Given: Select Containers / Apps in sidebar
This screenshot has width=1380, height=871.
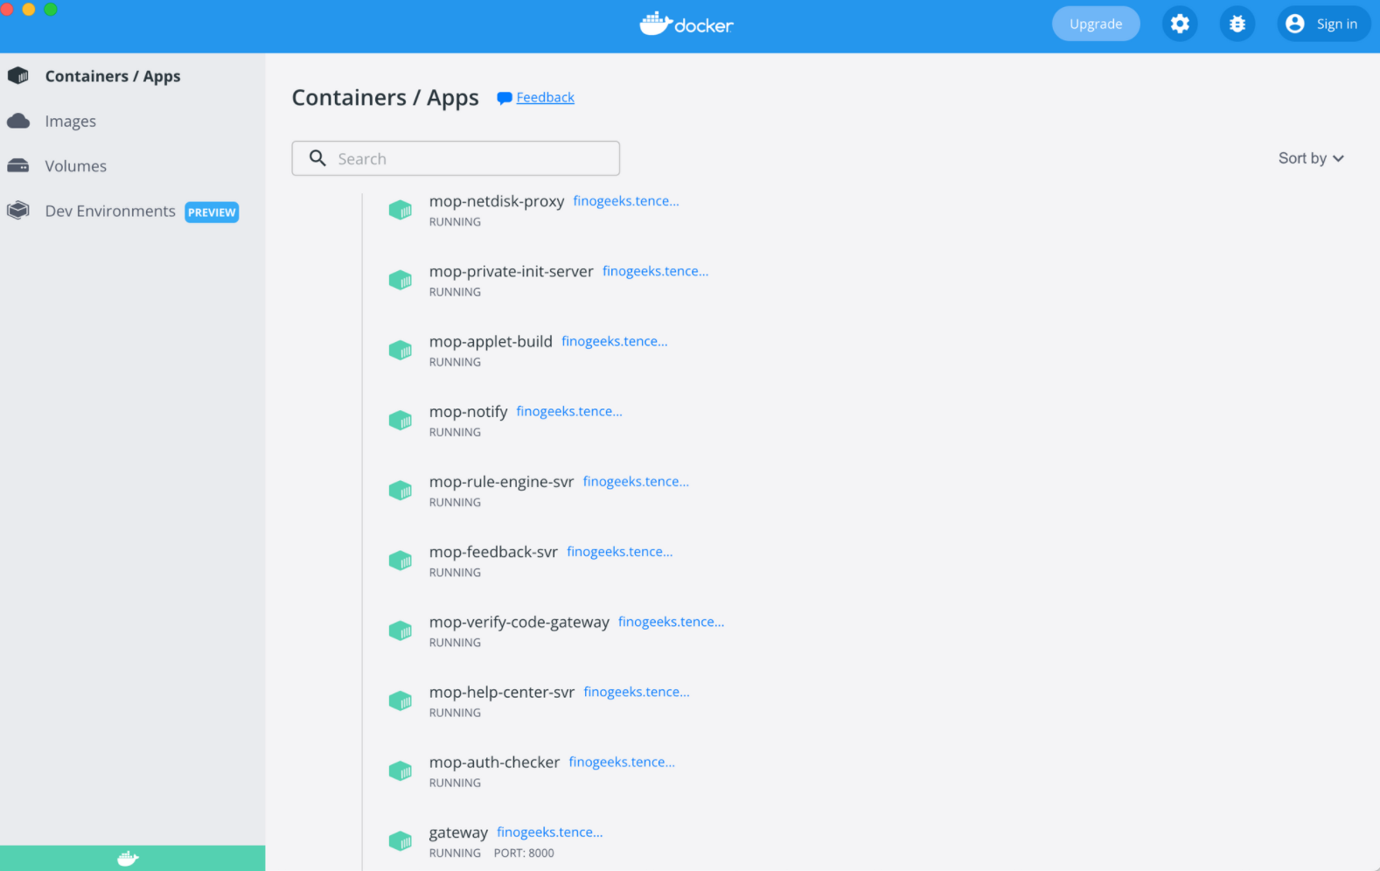Looking at the screenshot, I should pyautogui.click(x=112, y=76).
